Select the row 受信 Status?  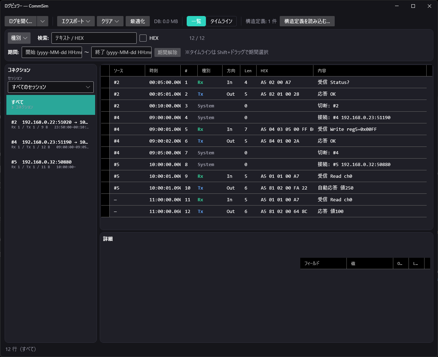tap(264, 82)
